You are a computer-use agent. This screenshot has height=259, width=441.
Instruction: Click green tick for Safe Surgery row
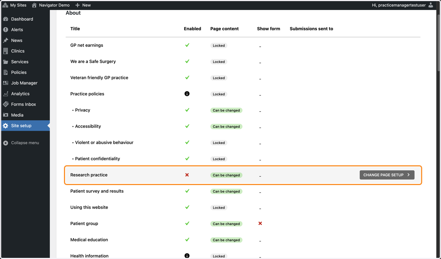(187, 61)
